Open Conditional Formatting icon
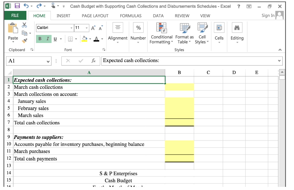Screen dimensions: 294x190 pos(161,28)
